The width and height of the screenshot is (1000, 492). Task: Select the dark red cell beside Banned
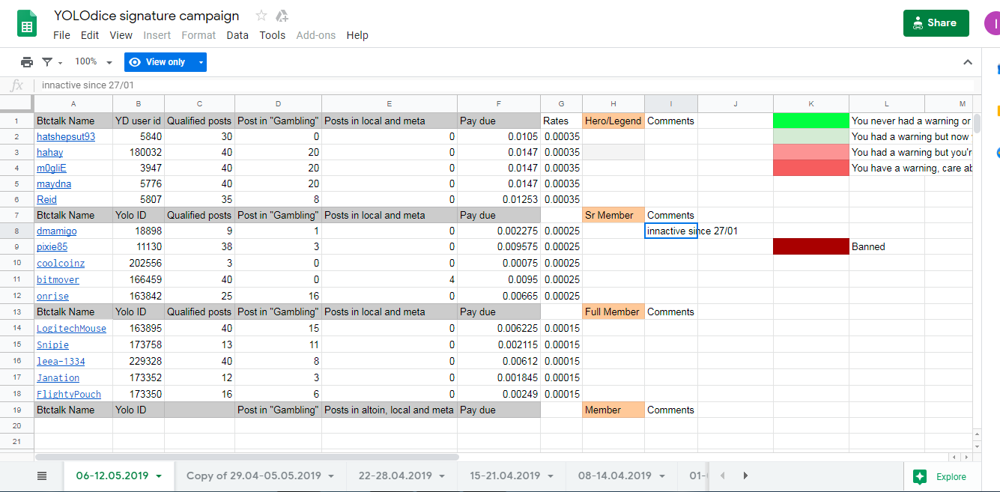810,246
